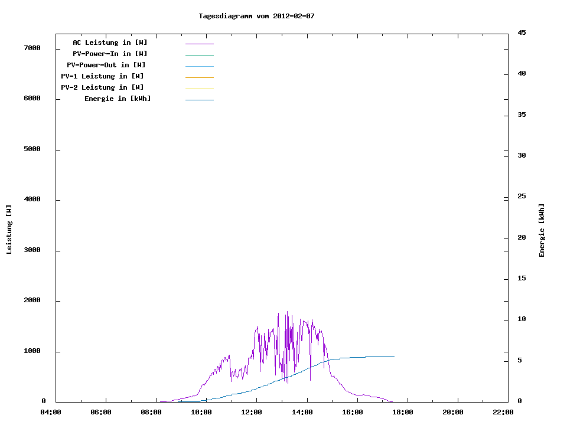Pick the PV-1 Leistung in [W] legend label
Image resolution: width=567 pixels, height=425 pixels.
click(102, 76)
